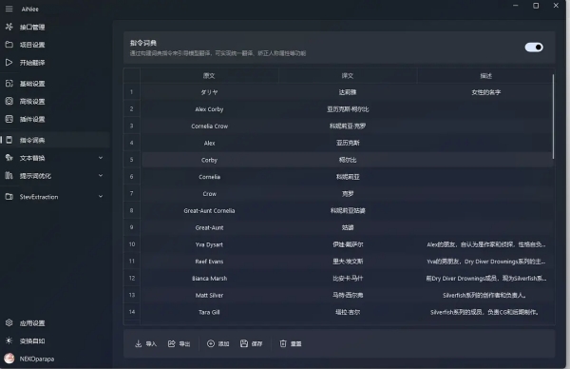Open the 提示词优化 sidebar section
Viewport: 570px width, 369px height.
(x=55, y=176)
